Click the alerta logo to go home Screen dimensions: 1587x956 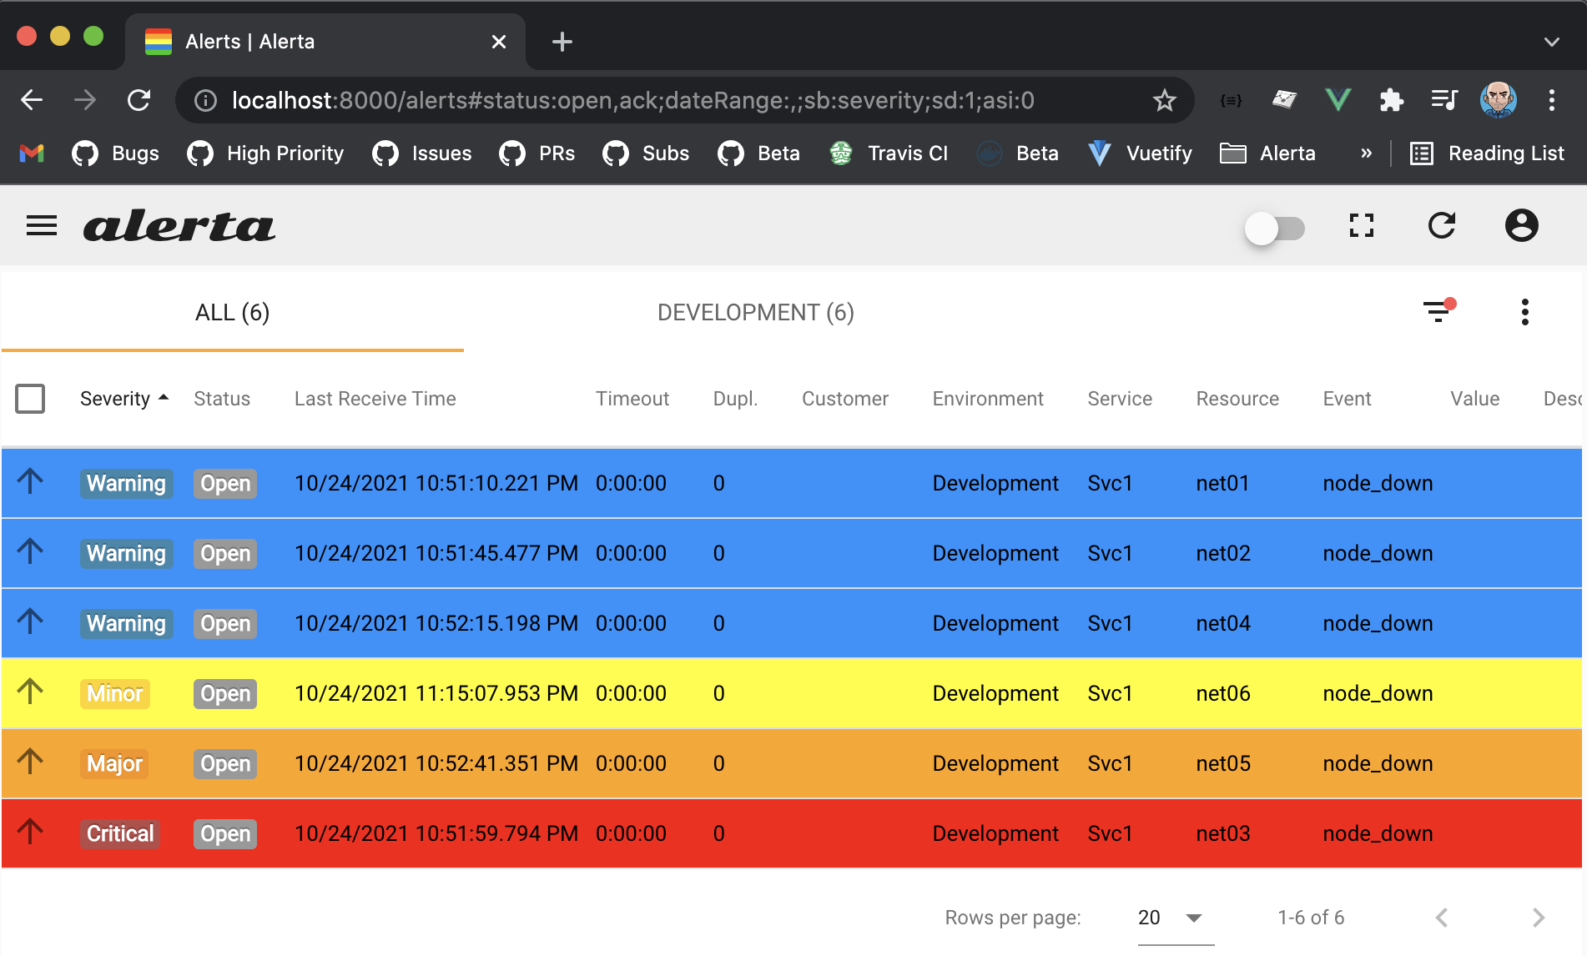179,225
